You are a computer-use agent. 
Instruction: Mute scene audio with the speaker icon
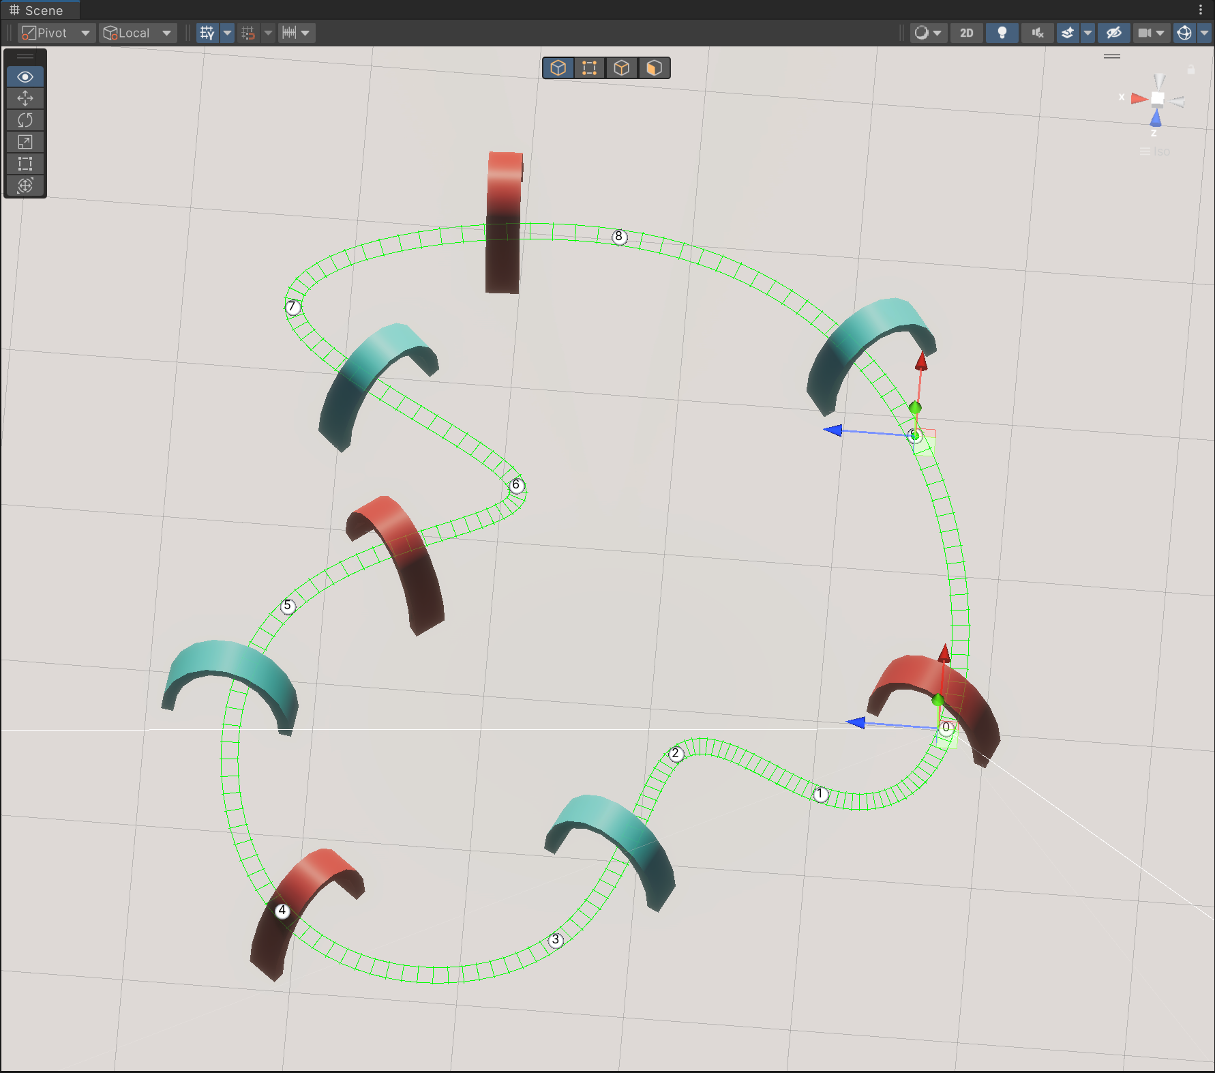1036,33
